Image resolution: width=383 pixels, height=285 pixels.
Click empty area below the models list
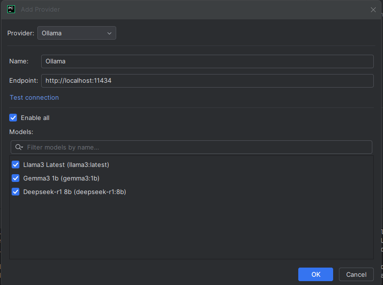pos(191,227)
